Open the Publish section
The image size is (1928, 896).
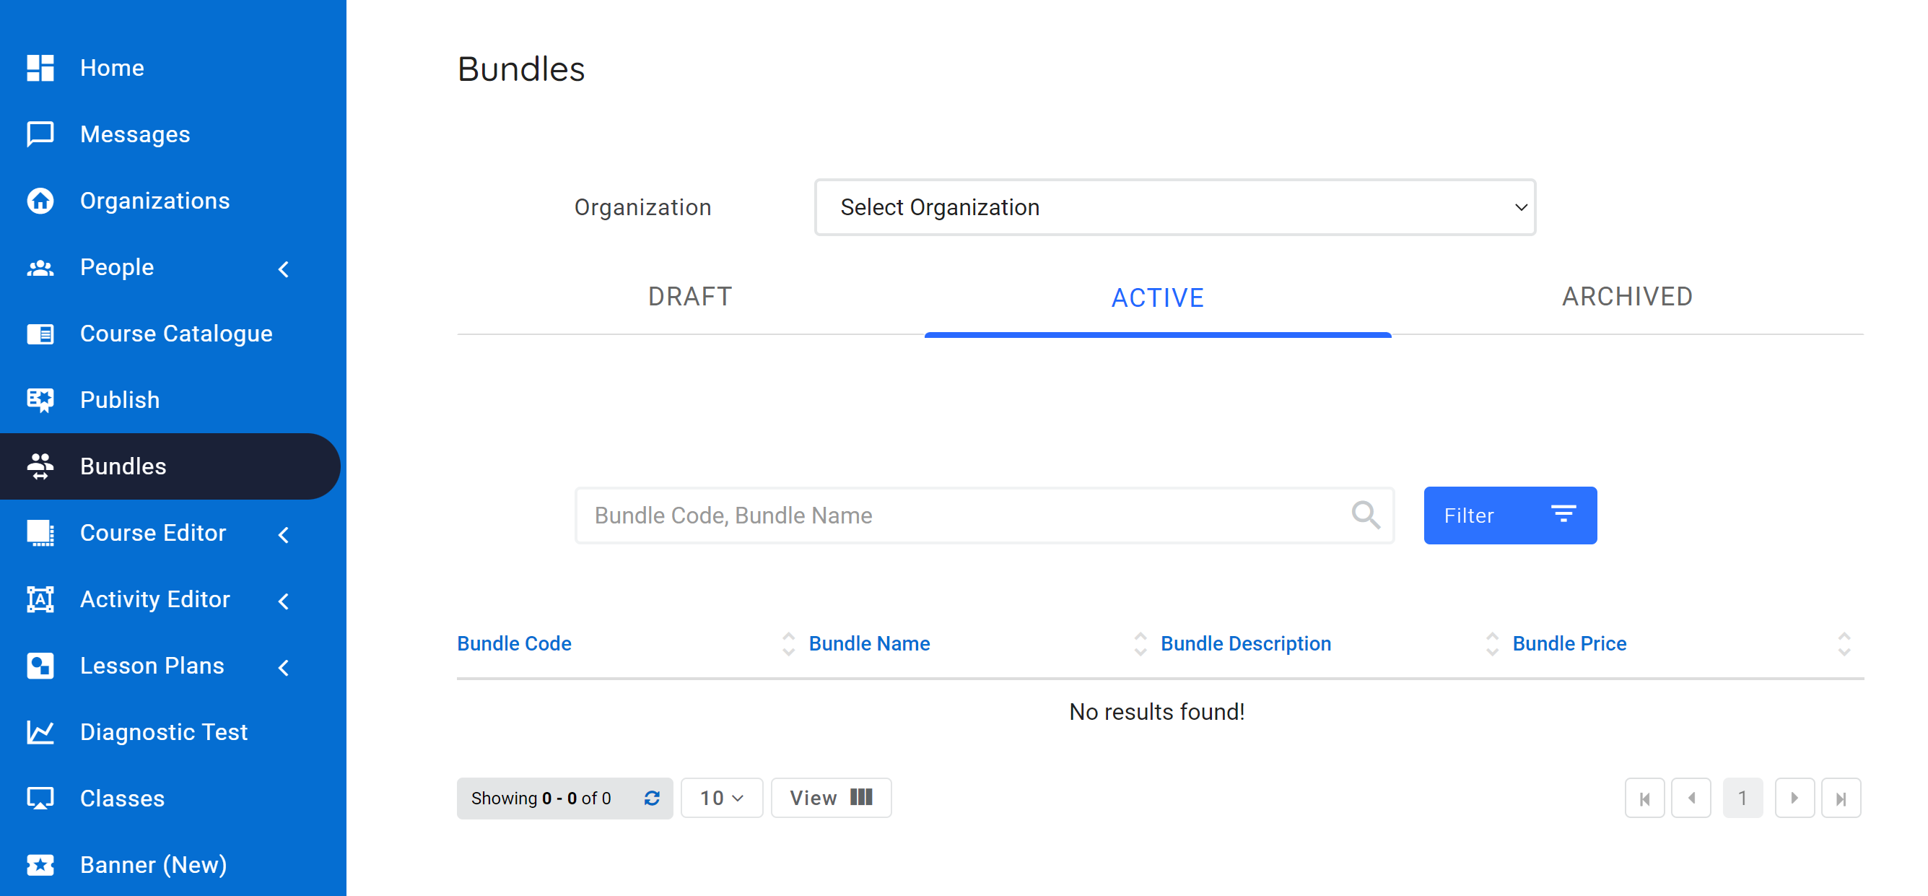click(120, 400)
